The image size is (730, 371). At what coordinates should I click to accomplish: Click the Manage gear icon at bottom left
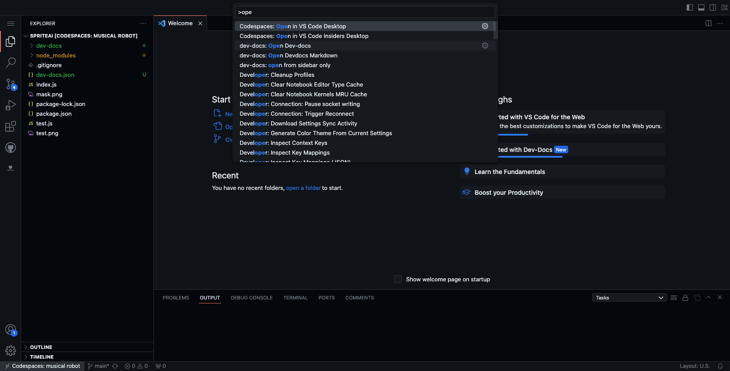11,351
